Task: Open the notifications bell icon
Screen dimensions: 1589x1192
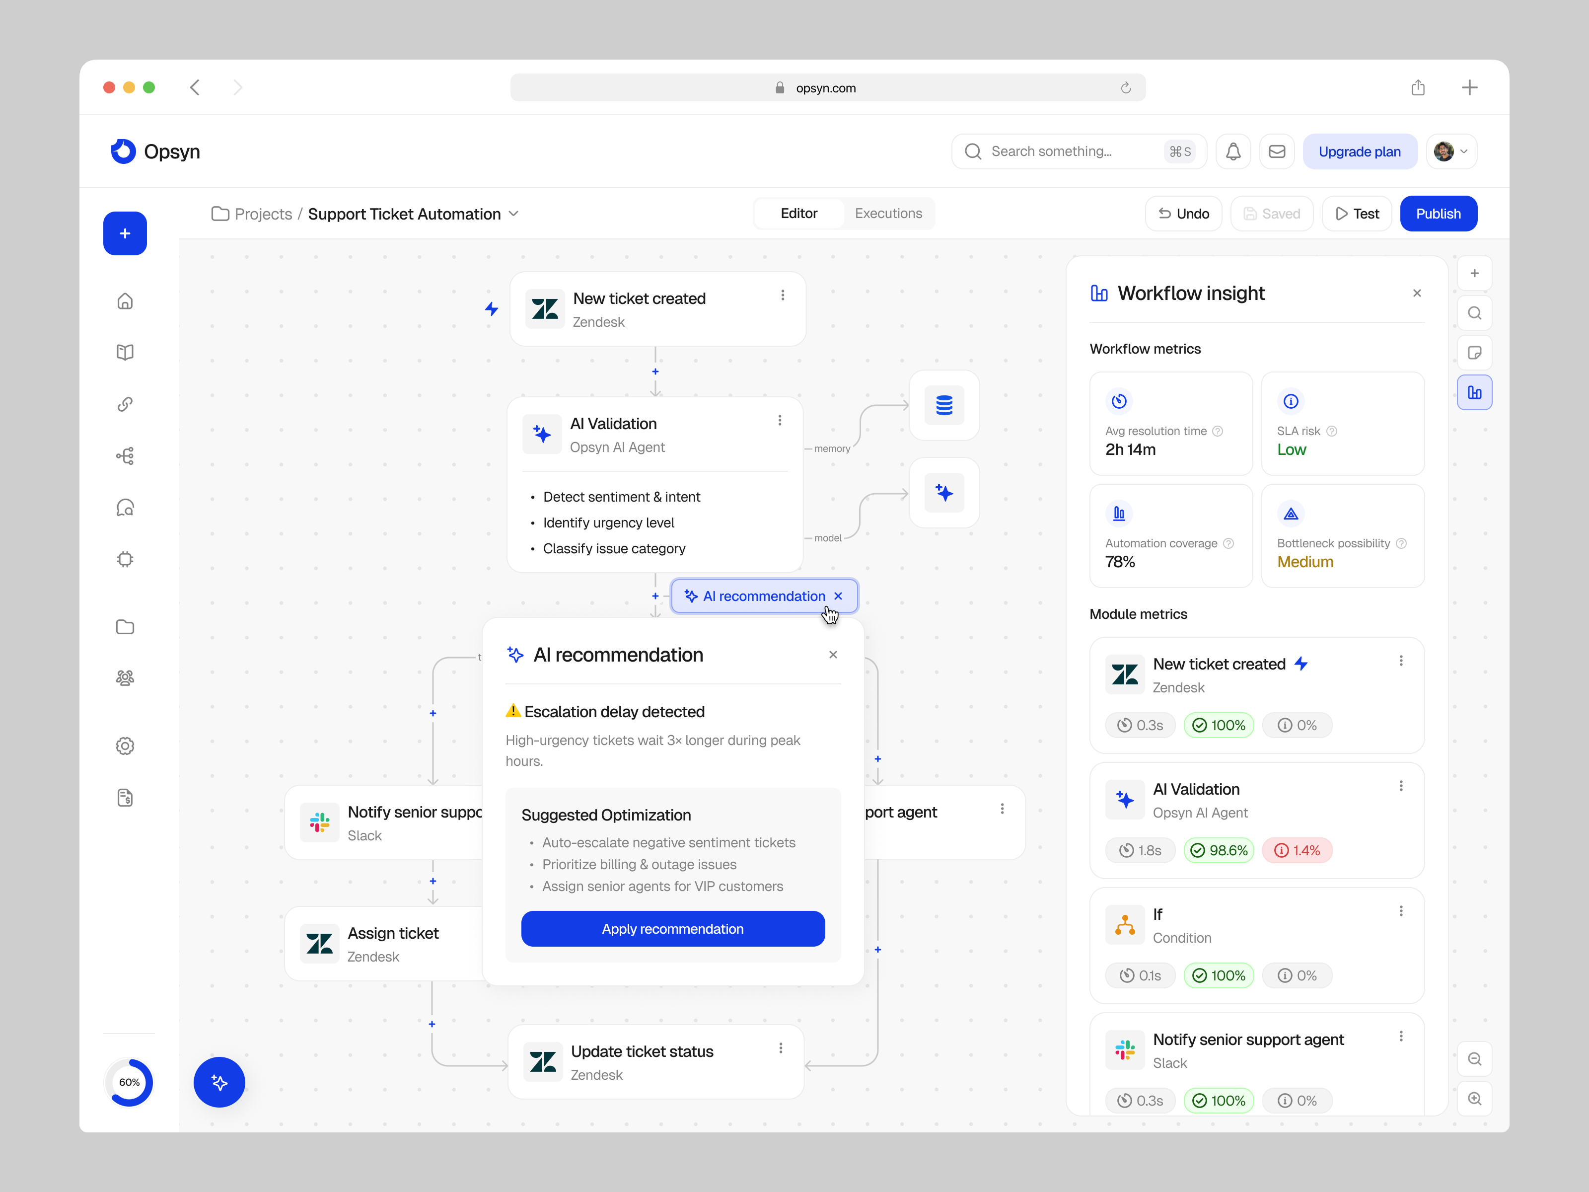Action: click(1233, 151)
